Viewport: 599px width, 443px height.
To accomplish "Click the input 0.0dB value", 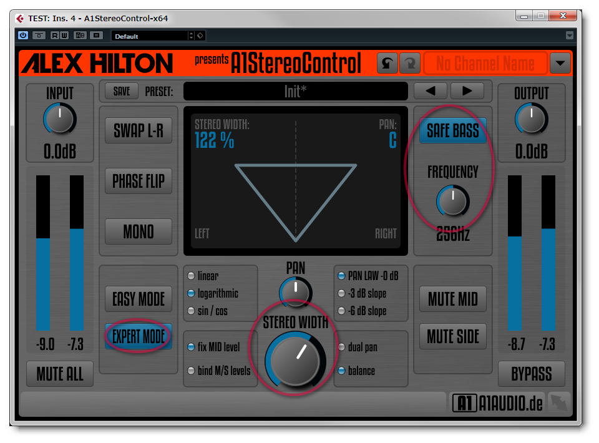I will pyautogui.click(x=60, y=151).
